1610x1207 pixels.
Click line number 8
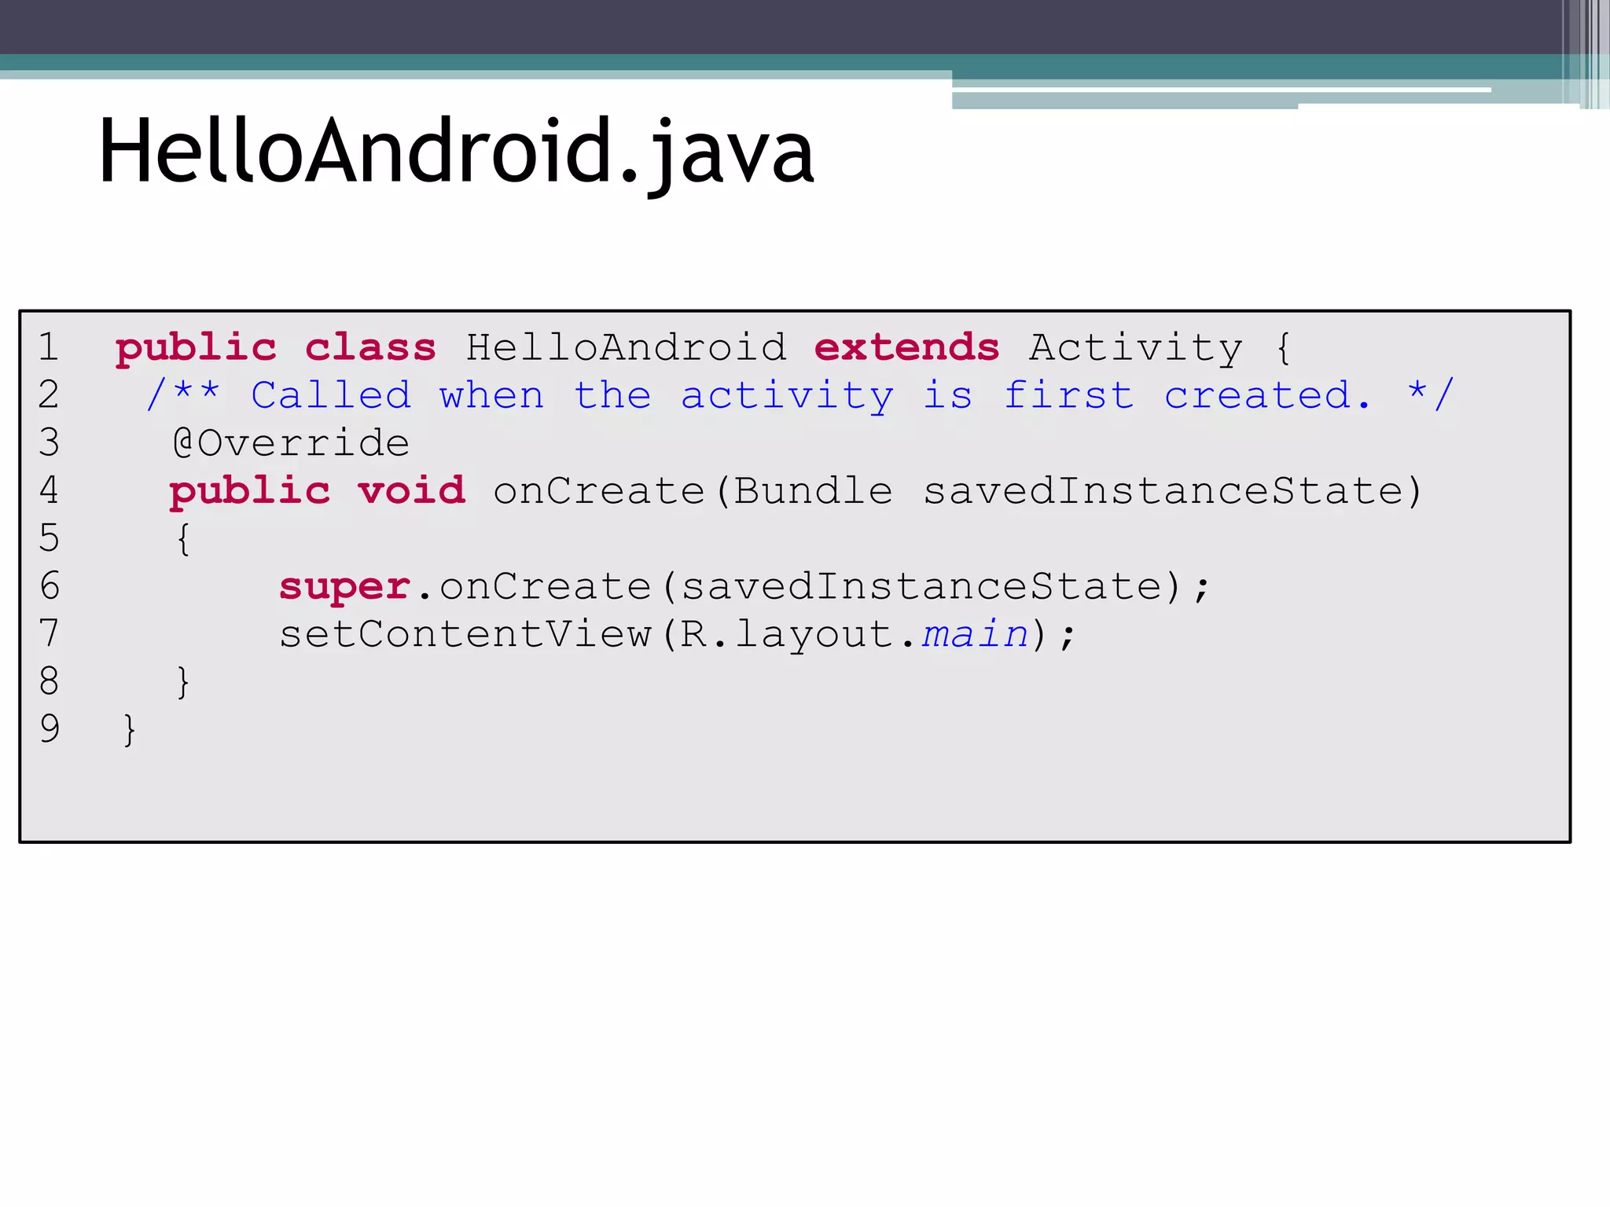(x=49, y=681)
